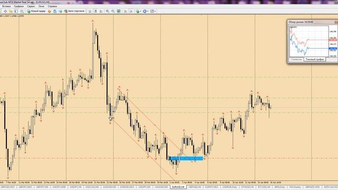Select the Тиковый график tab
The height and width of the screenshot is (190, 338).
point(315,59)
